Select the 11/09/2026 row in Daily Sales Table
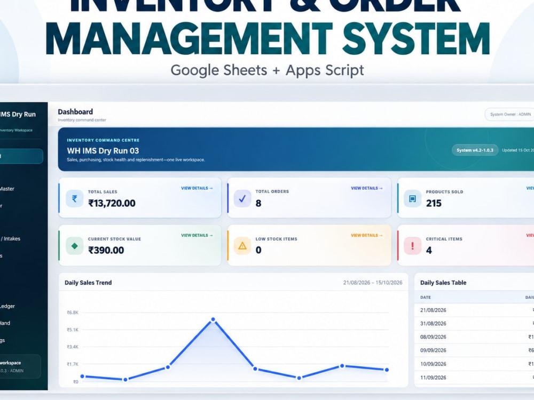 tap(474, 378)
